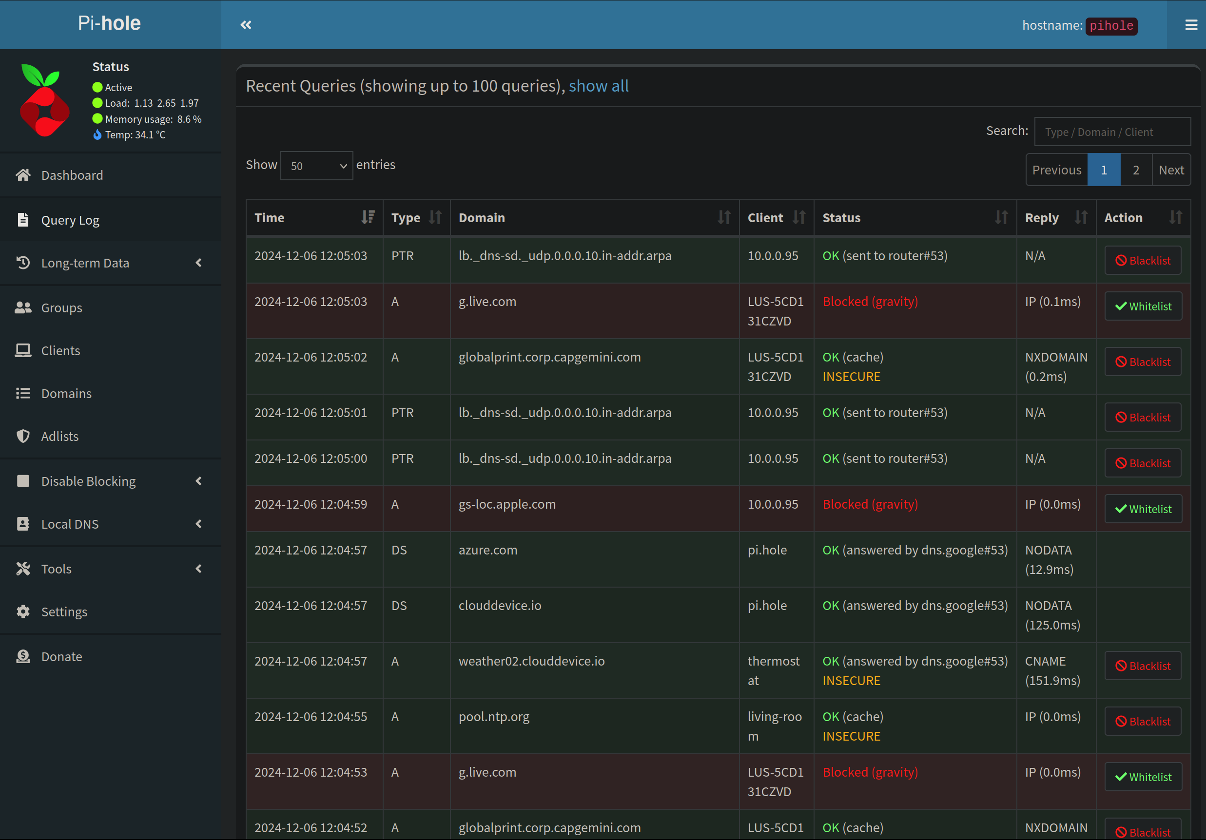The width and height of the screenshot is (1206, 840).
Task: Open the Show entries dropdown
Action: [x=316, y=166]
